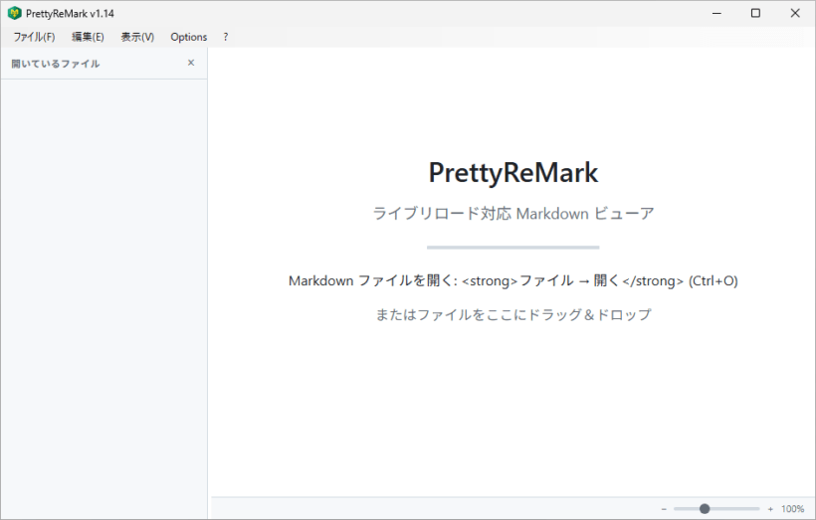
Task: Open the Options menu
Action: (x=188, y=37)
